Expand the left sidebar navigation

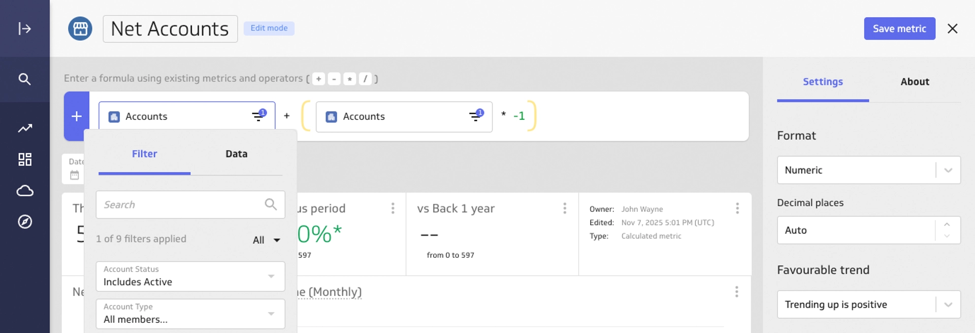point(24,28)
